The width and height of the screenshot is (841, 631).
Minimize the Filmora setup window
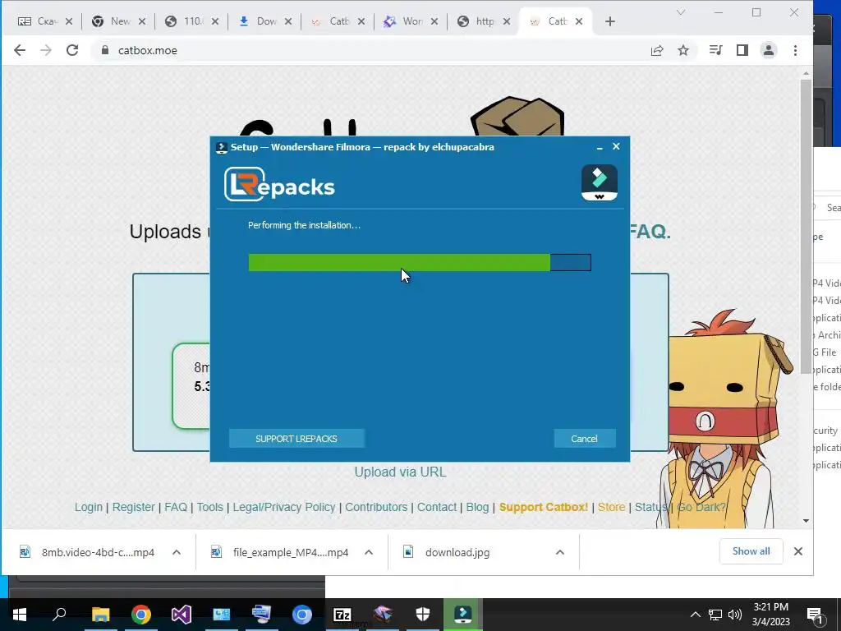click(600, 147)
